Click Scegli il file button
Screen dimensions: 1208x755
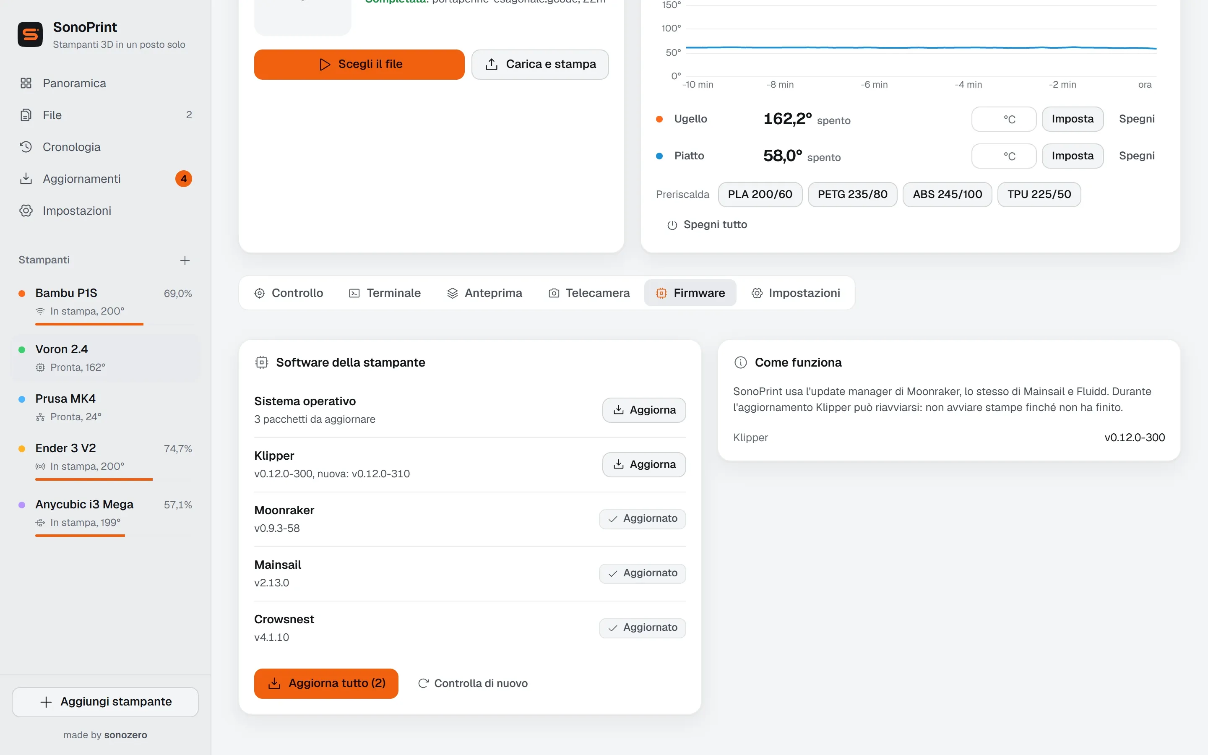coord(359,65)
